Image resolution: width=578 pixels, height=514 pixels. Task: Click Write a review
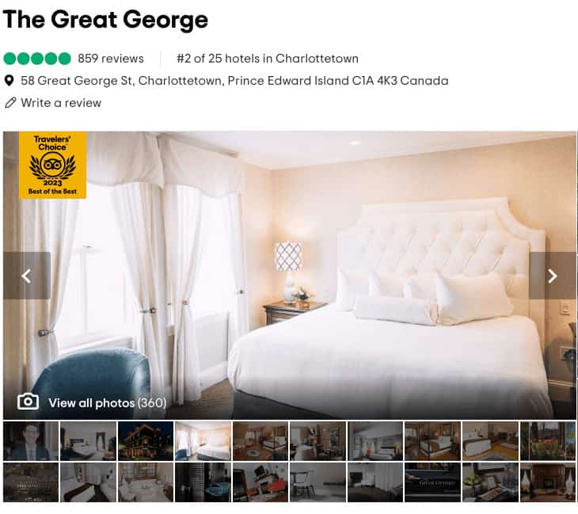tap(61, 102)
